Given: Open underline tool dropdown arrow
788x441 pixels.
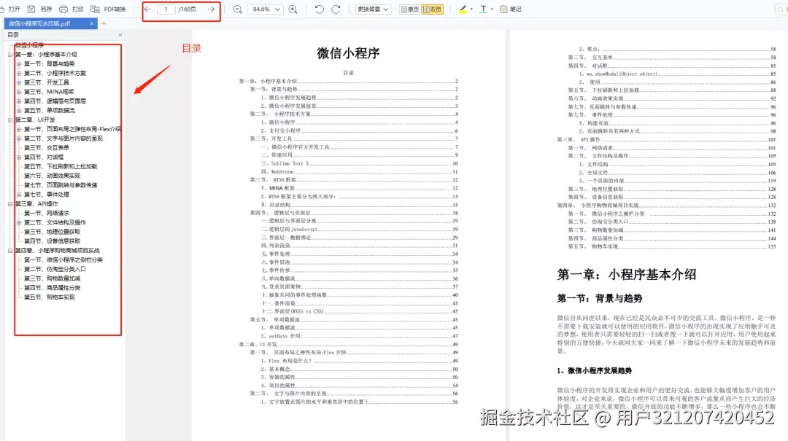Looking at the screenshot, I should (x=492, y=9).
